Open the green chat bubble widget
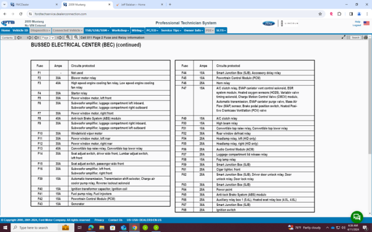Viewport: 372px width, 232px height. 357,217
